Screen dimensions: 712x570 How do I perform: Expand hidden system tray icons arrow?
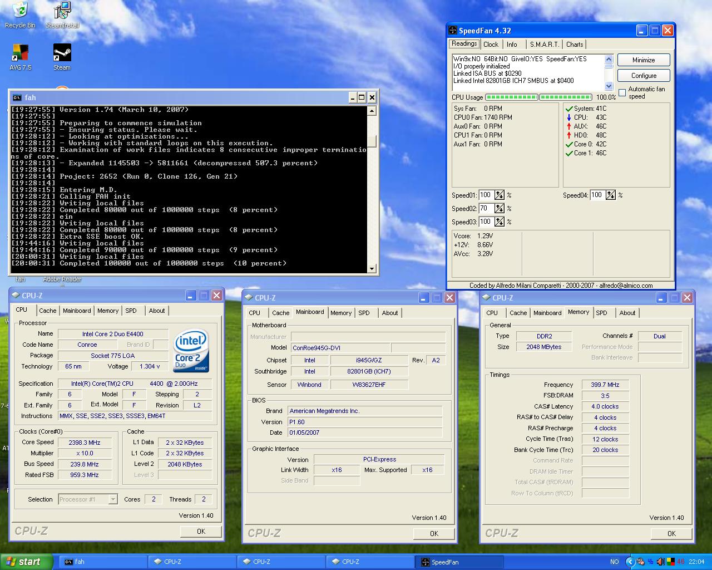pos(630,562)
